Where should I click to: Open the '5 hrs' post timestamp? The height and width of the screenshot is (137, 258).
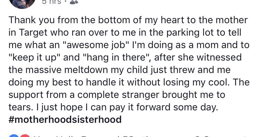click(52, 2)
